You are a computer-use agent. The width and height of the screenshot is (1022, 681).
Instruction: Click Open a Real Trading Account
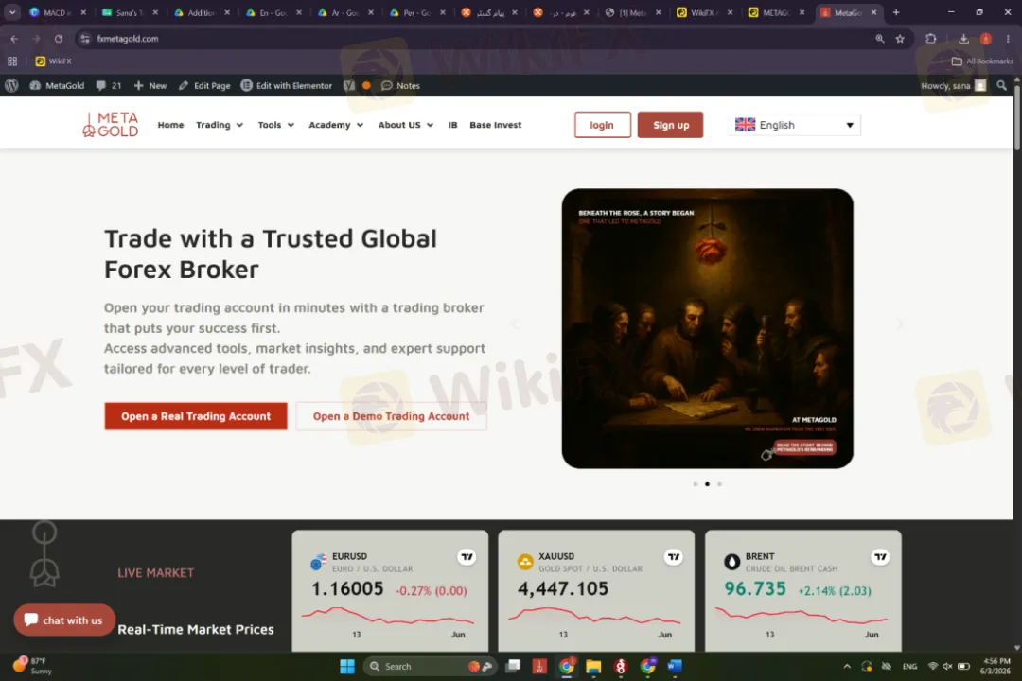point(196,416)
